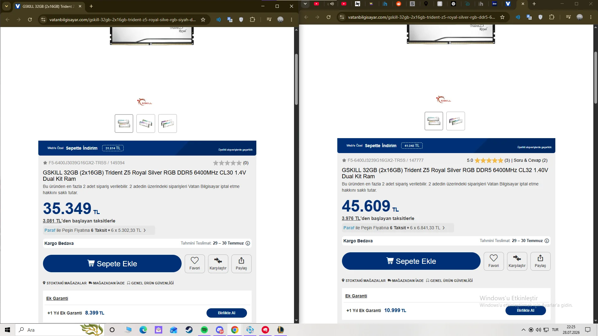
Task: Click the left window address bar URL
Action: [122, 20]
